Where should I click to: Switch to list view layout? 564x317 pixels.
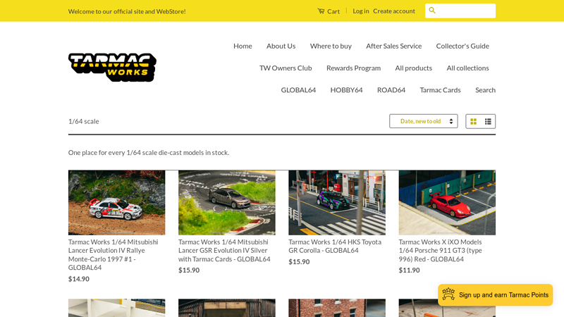tap(488, 121)
